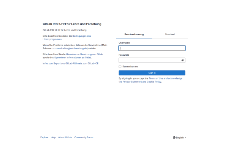
Task: Open allgemeinen Informationen zu Gitlab link
Action: point(72,58)
